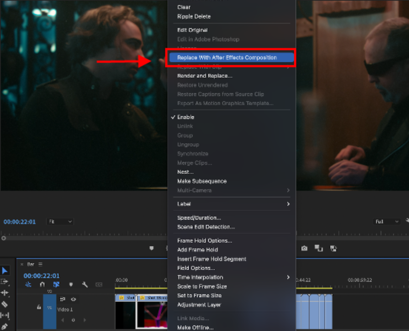This screenshot has width=409, height=331.
Task: Add marker from timeline header
Action: 71,285
